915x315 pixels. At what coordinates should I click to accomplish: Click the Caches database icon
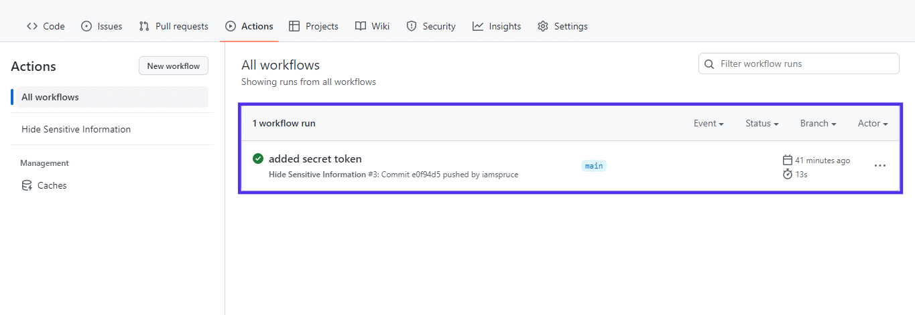27,186
